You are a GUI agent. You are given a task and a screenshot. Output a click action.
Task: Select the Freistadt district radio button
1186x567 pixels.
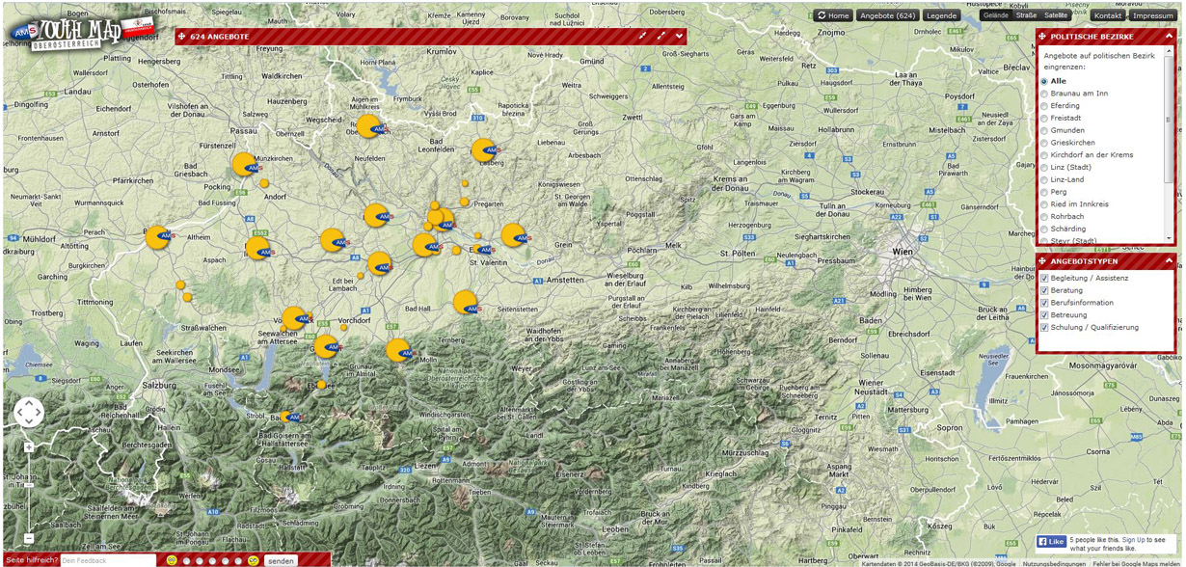[x=1043, y=119]
